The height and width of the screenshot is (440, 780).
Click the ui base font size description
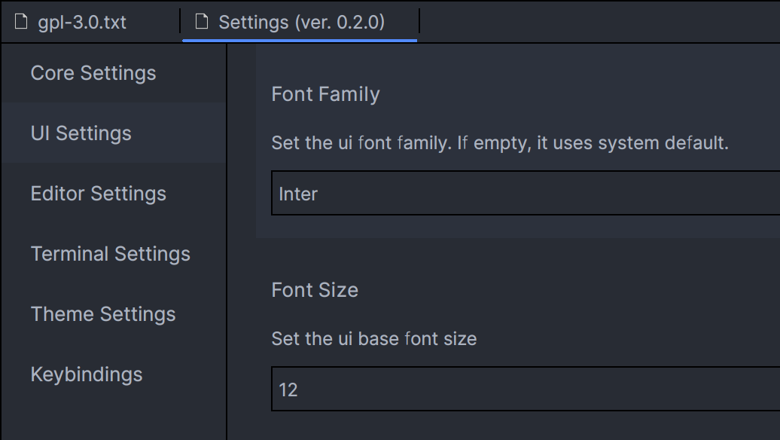tap(373, 339)
